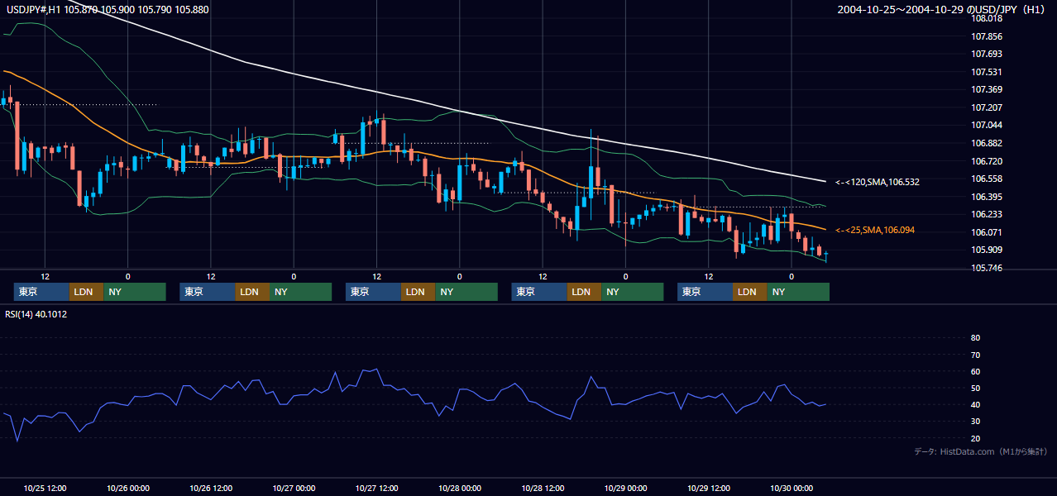Click price axis value 106.882
1057x496 pixels.
click(987, 143)
